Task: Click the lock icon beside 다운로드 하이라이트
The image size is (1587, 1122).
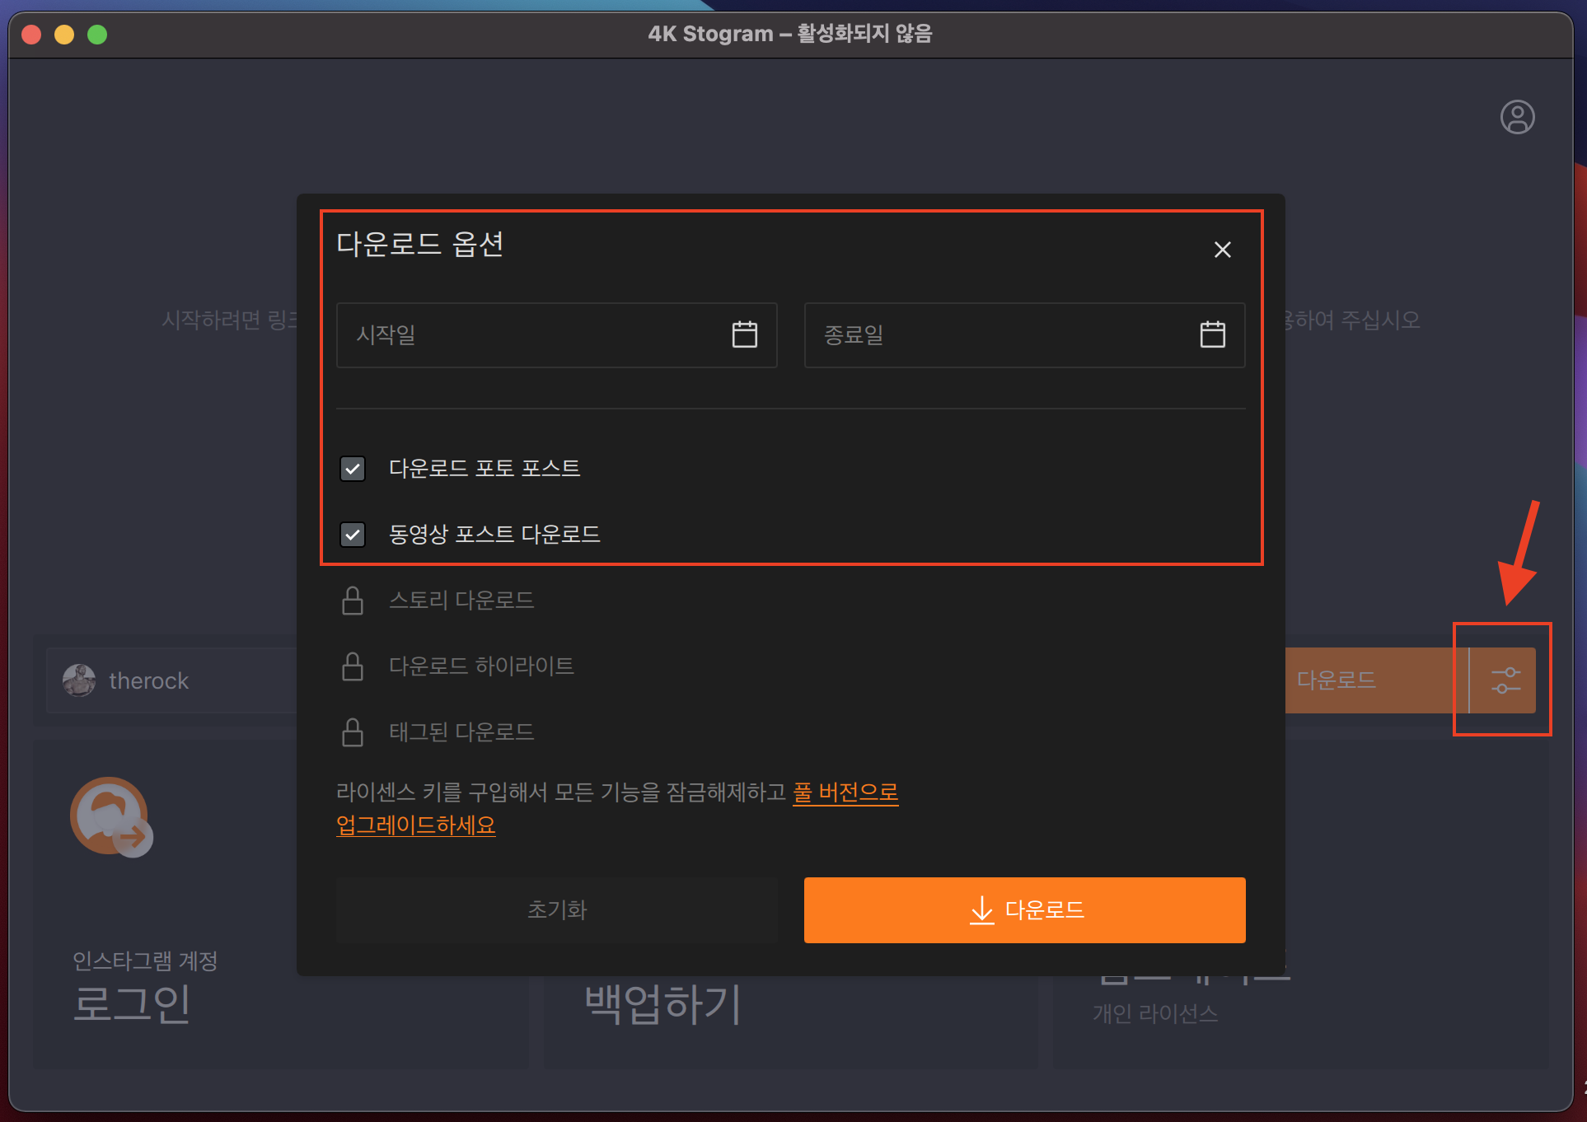Action: pos(353,666)
